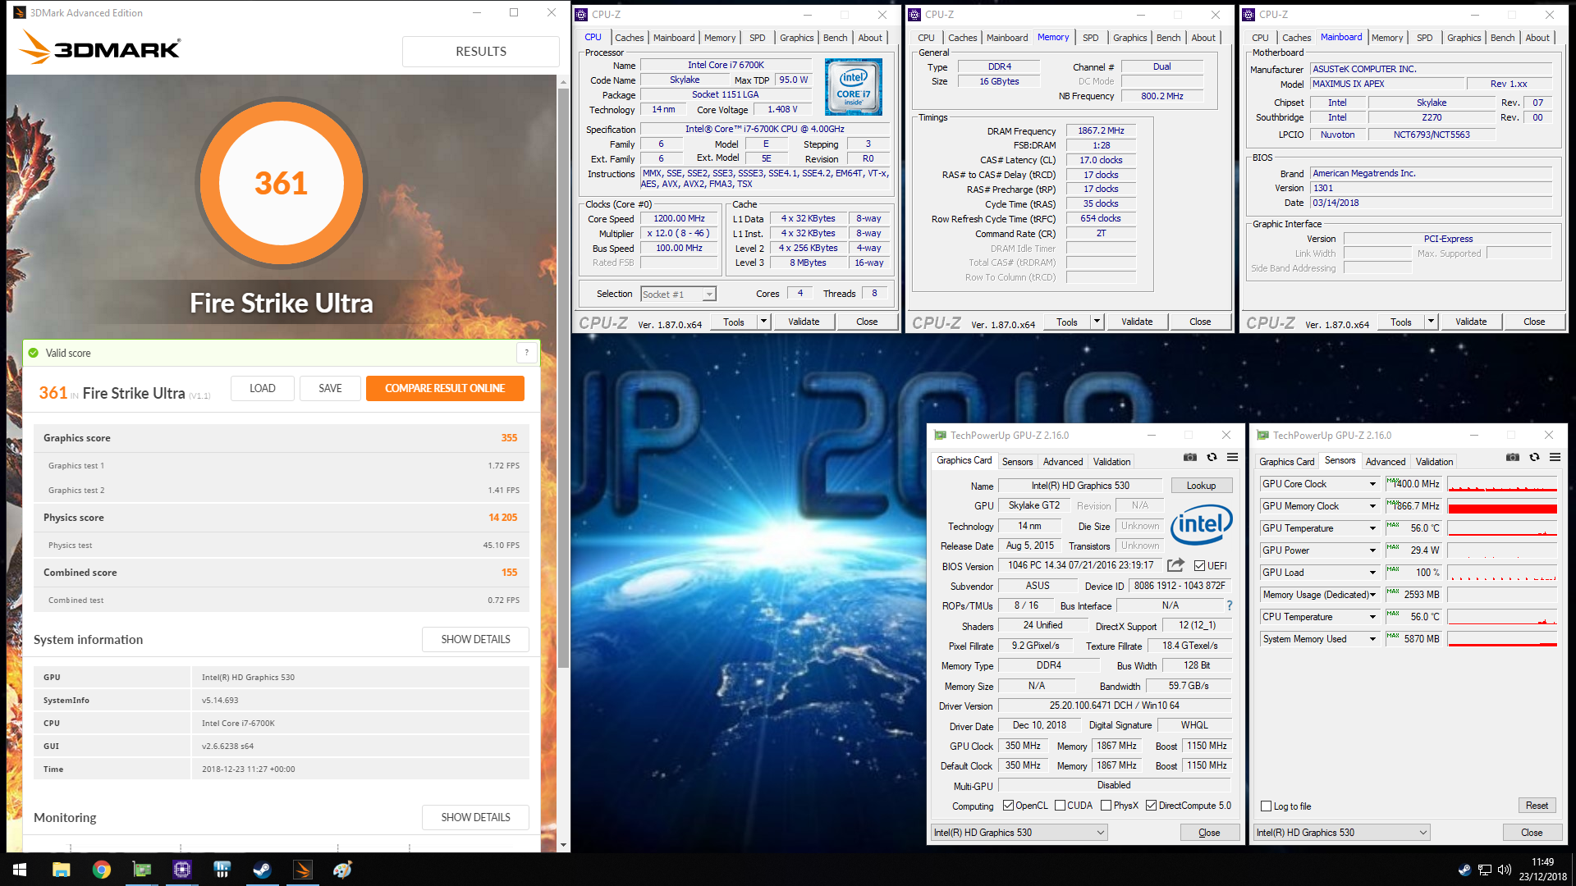This screenshot has width=1576, height=886.
Task: Refresh left GPU-Z Graphics Card window
Action: [1212, 458]
